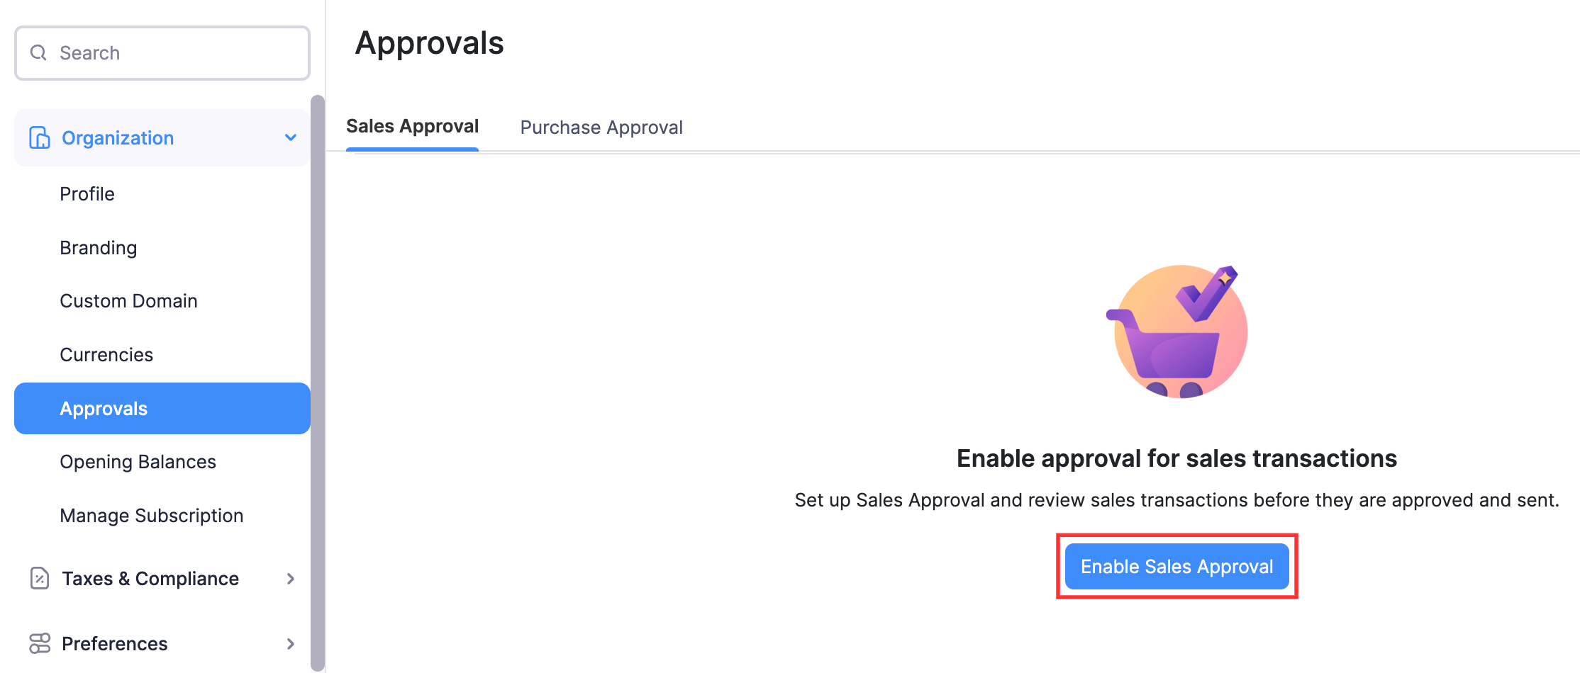Open Profile settings from the sidebar

(x=87, y=193)
